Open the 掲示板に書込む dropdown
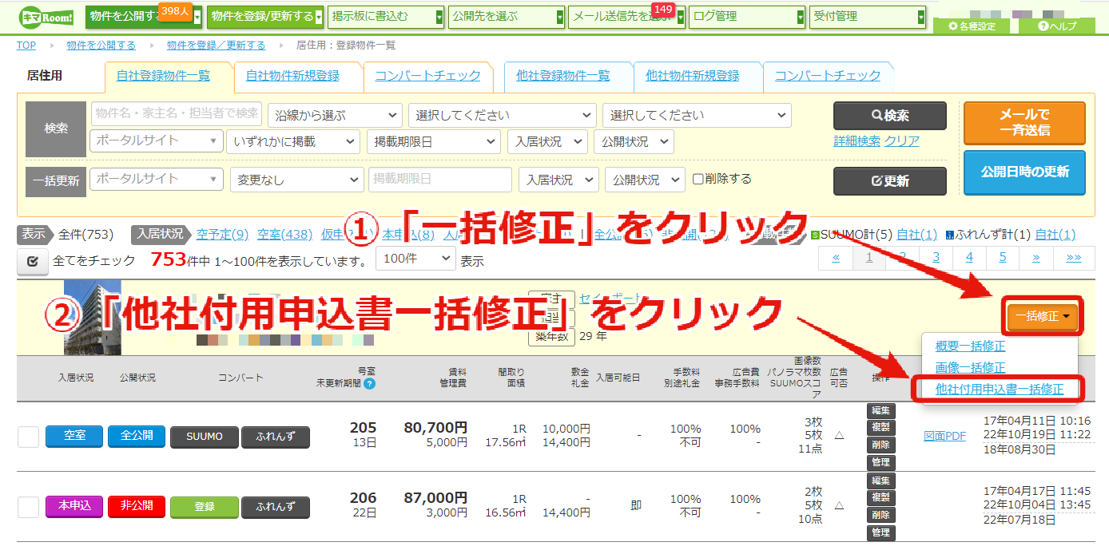1109x546 pixels. [x=385, y=17]
